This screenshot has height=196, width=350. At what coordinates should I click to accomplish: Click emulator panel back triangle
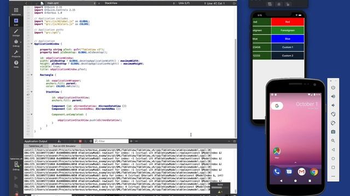pos(333,150)
